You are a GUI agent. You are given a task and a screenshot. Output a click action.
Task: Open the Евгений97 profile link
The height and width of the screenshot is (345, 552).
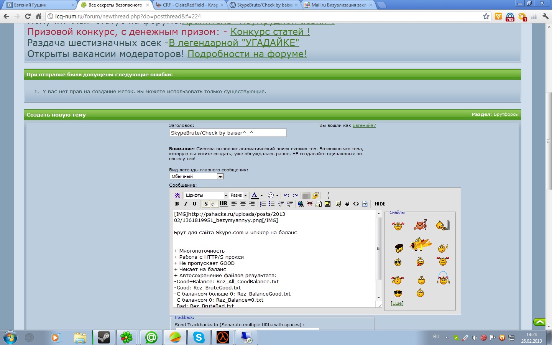[x=364, y=125]
